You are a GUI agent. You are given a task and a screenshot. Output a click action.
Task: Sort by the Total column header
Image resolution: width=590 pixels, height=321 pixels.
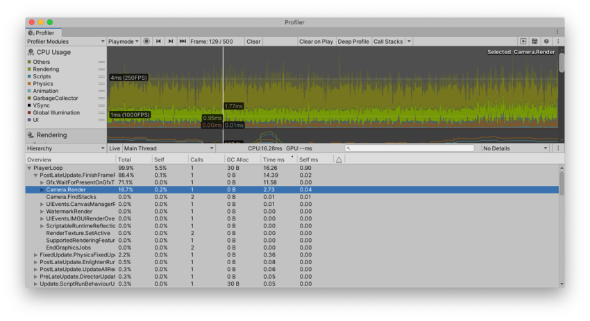pyautogui.click(x=133, y=159)
